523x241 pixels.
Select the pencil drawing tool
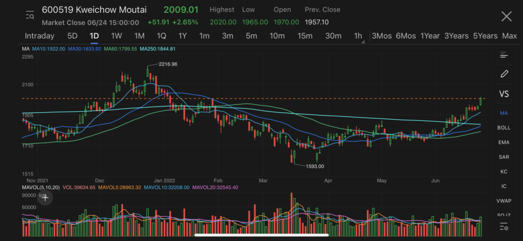504,74
